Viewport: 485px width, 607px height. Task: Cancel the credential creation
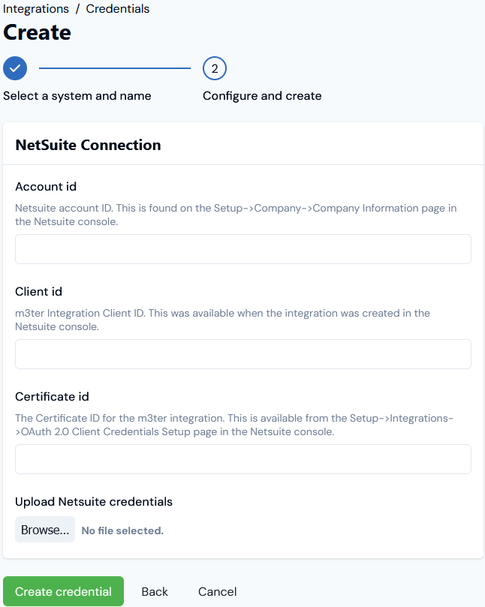pos(217,591)
